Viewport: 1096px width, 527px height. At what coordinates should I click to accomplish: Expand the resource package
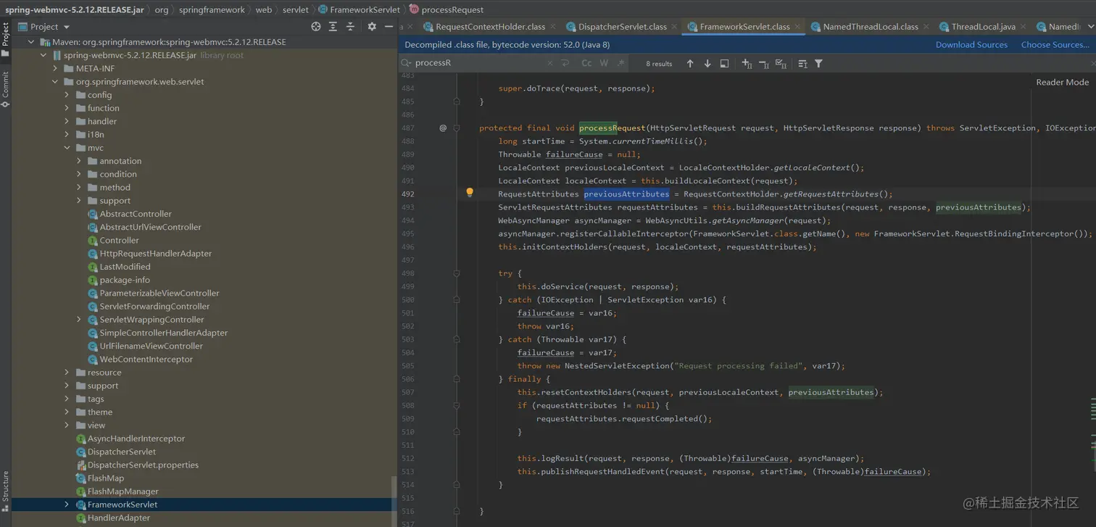[x=67, y=373]
